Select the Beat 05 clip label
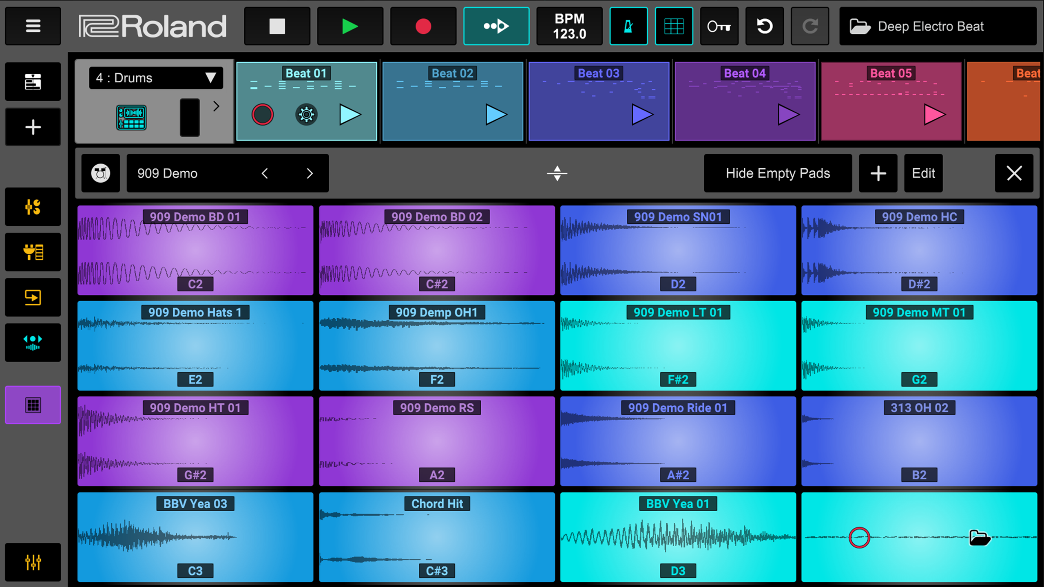Viewport: 1044px width, 587px height. pyautogui.click(x=891, y=73)
